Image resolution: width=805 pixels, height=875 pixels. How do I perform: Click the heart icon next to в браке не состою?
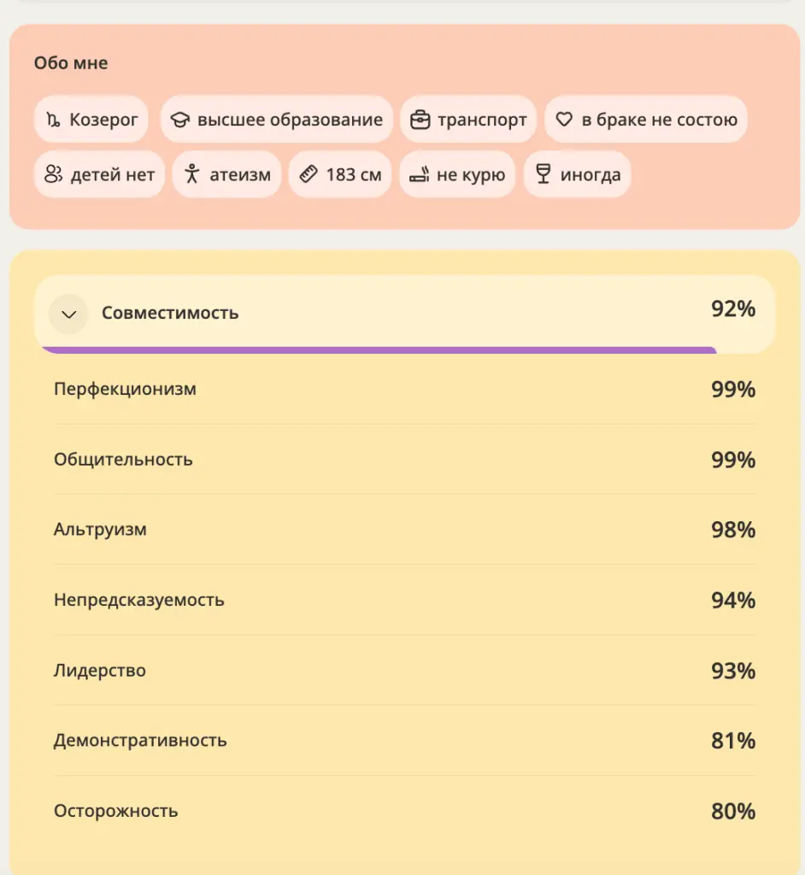[566, 120]
